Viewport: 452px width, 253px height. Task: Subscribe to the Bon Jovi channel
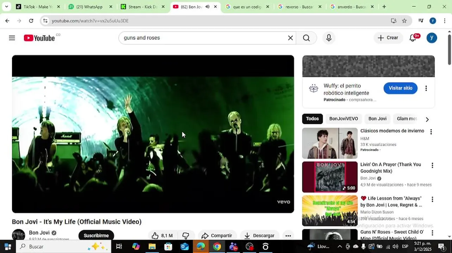tap(96, 235)
